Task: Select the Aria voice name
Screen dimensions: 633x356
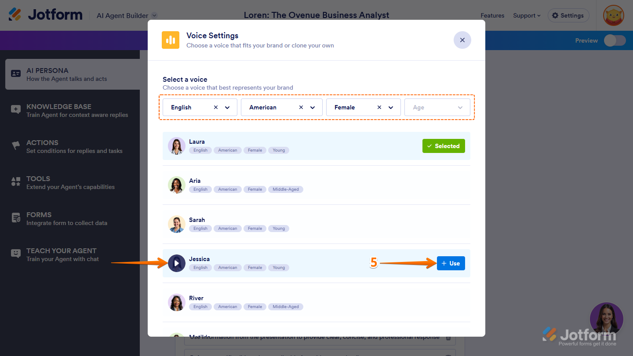Action: (x=195, y=181)
